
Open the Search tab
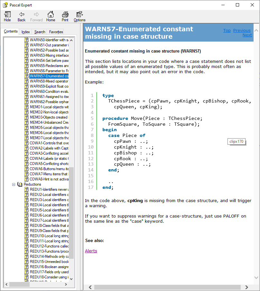point(39,32)
